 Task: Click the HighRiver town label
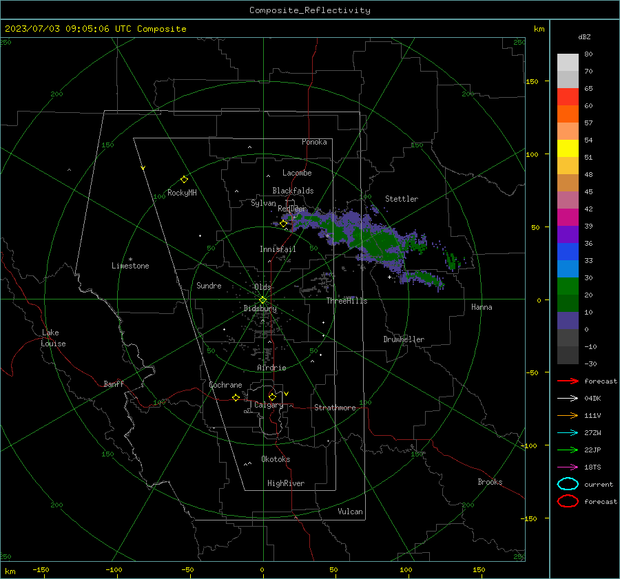tap(286, 483)
